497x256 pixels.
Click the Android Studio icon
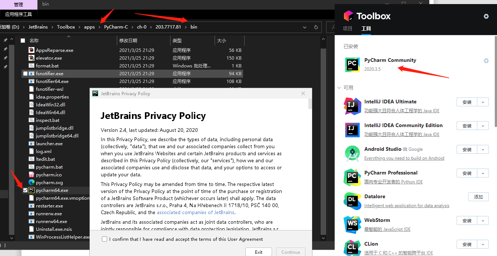pyautogui.click(x=352, y=153)
